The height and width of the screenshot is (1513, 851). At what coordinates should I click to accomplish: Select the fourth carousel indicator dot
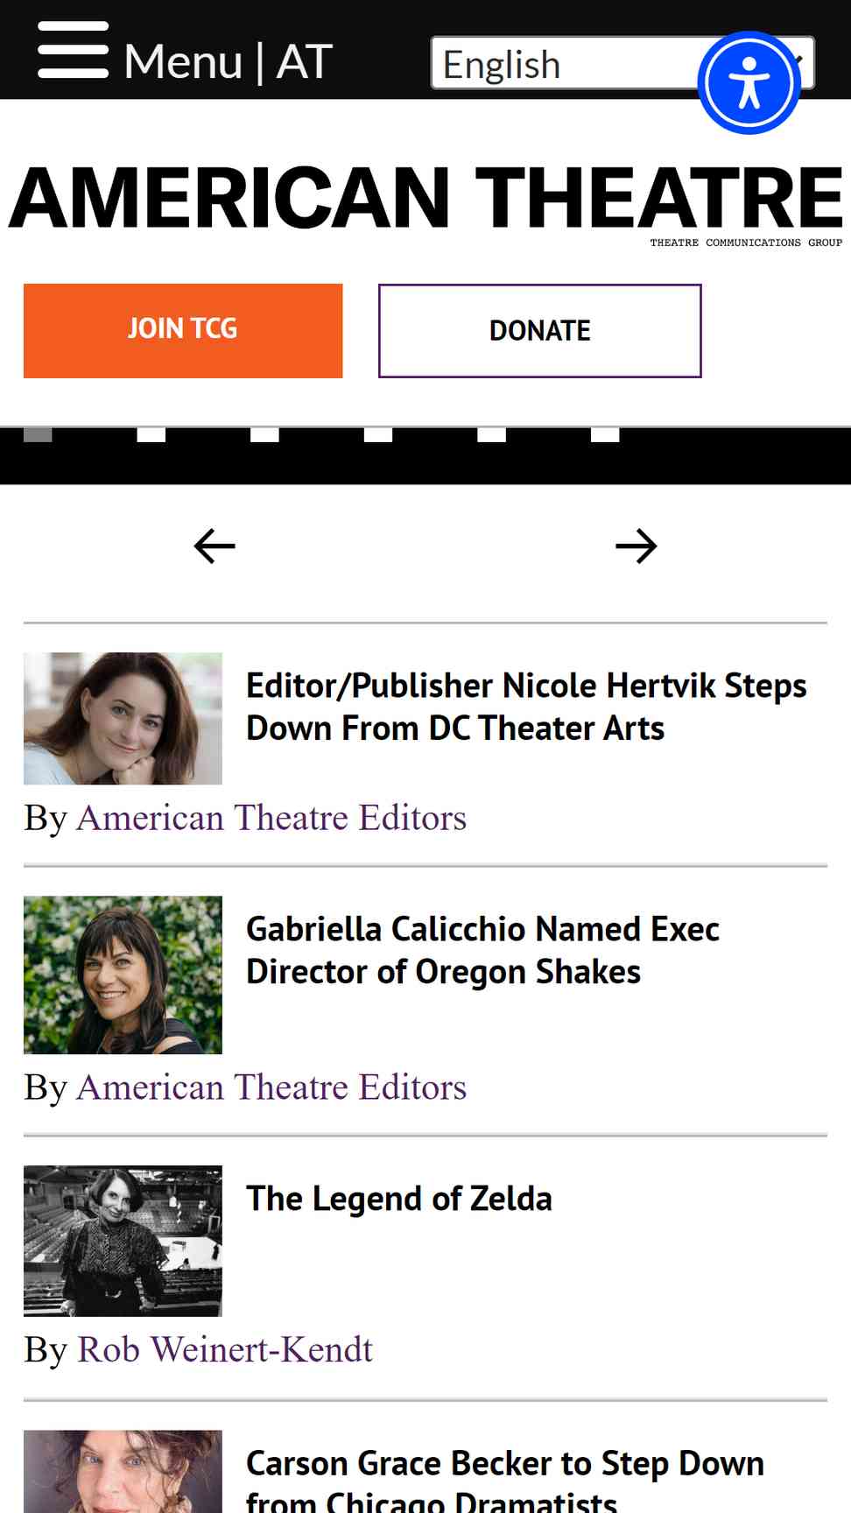pos(378,434)
